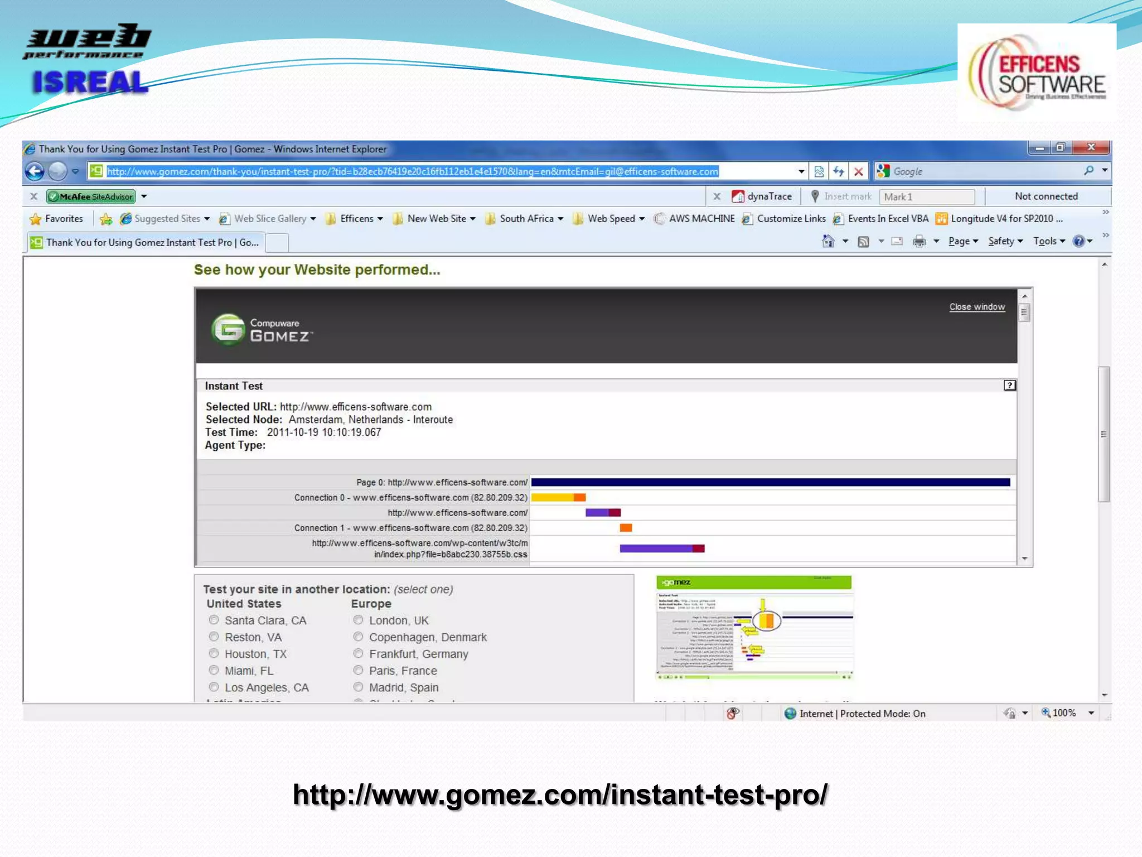Select the London, UK location option

(x=358, y=620)
